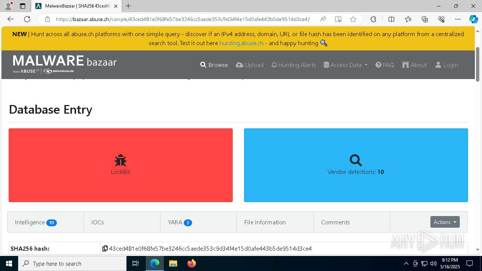The height and width of the screenshot is (271, 482).
Task: Open volume control in tray
Action: 433,263
